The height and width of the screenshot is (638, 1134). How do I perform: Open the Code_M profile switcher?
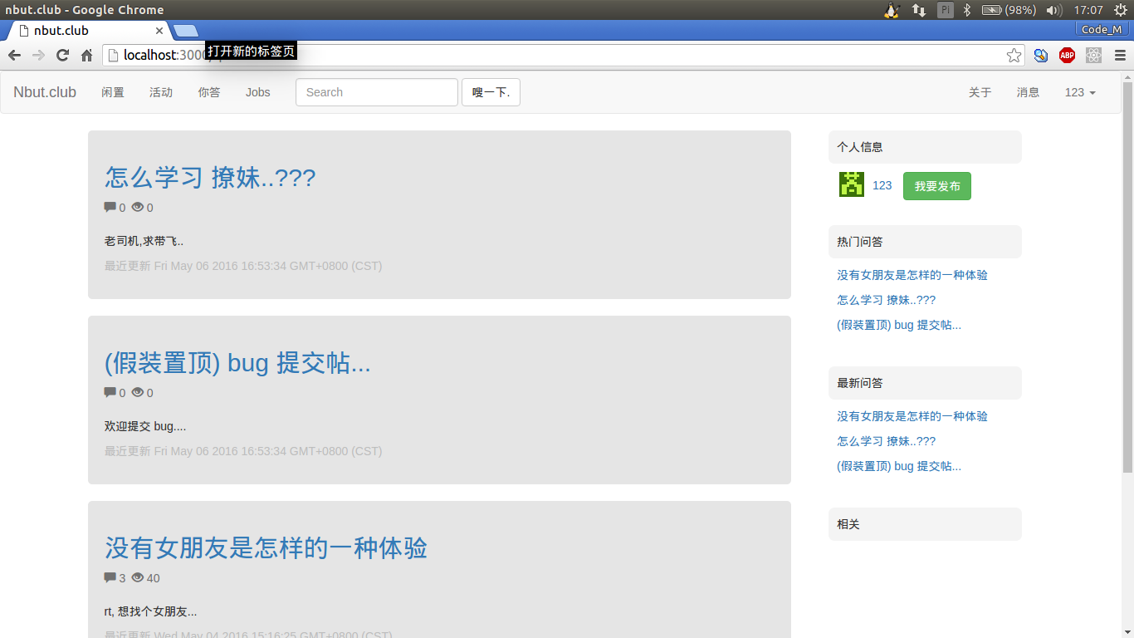1102,29
